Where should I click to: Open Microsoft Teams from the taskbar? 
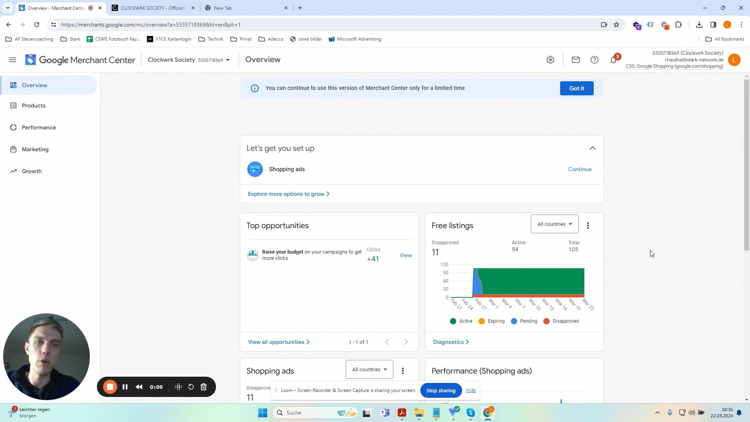coord(385,413)
